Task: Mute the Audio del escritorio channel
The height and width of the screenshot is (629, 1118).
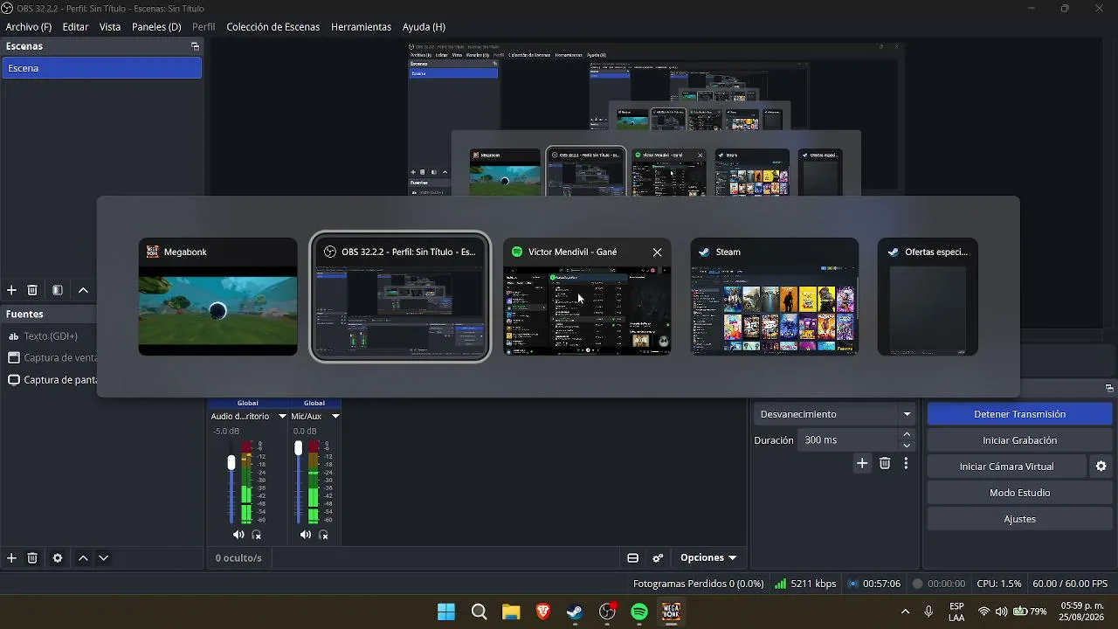Action: (238, 535)
